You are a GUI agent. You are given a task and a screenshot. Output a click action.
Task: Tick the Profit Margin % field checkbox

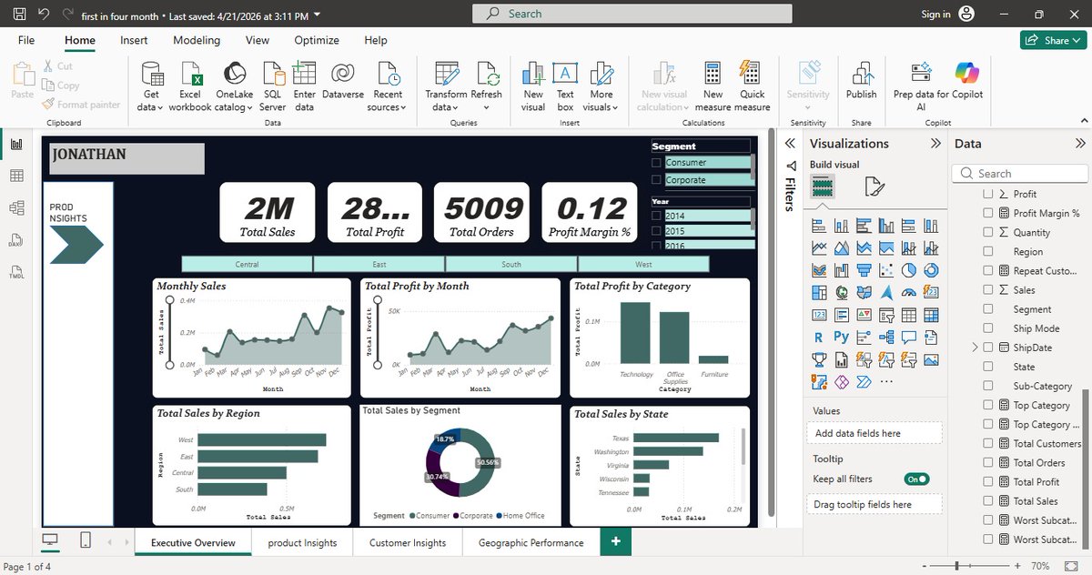[988, 213]
